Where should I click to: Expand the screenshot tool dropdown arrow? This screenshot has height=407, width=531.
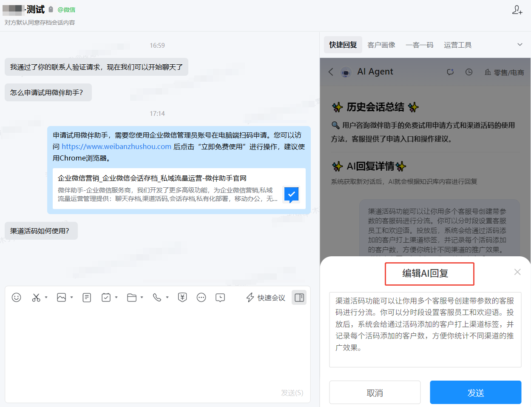tap(46, 298)
